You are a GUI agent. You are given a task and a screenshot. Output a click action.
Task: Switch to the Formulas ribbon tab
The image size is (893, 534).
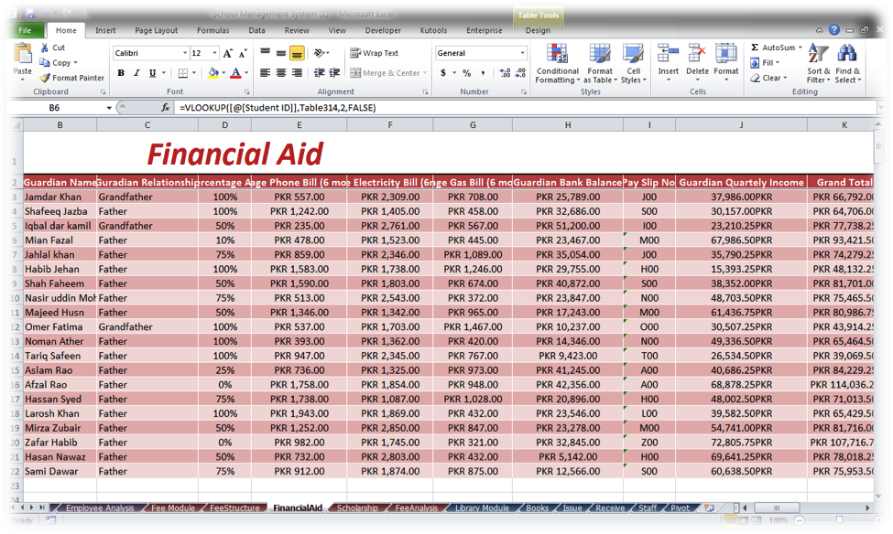tap(212, 30)
